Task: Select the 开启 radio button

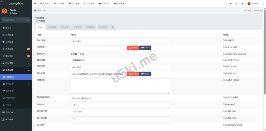Action: (72, 54)
